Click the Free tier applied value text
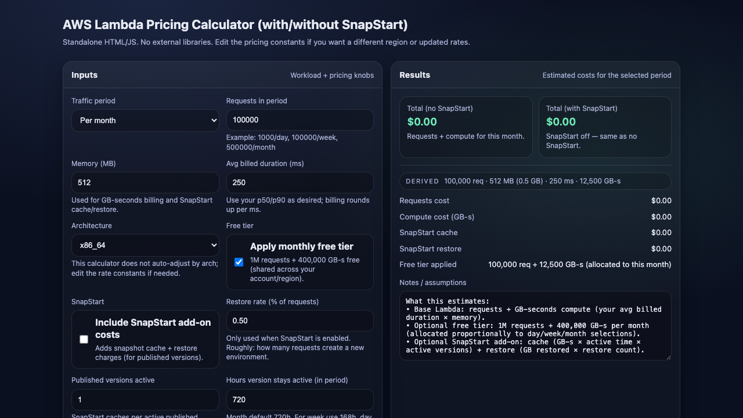 point(580,265)
